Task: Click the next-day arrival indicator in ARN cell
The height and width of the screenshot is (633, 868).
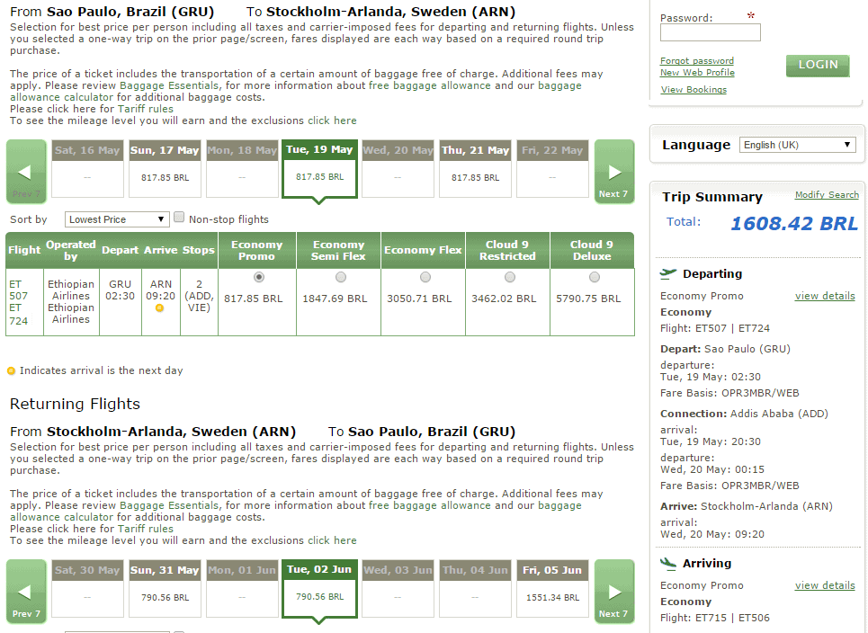Action: click(159, 308)
